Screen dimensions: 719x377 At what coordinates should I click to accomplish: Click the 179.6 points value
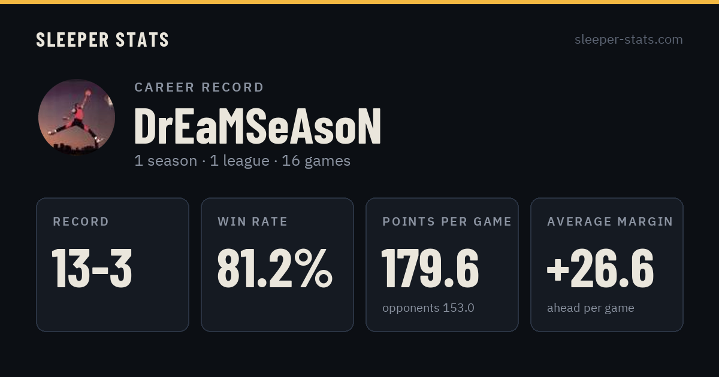click(x=430, y=268)
